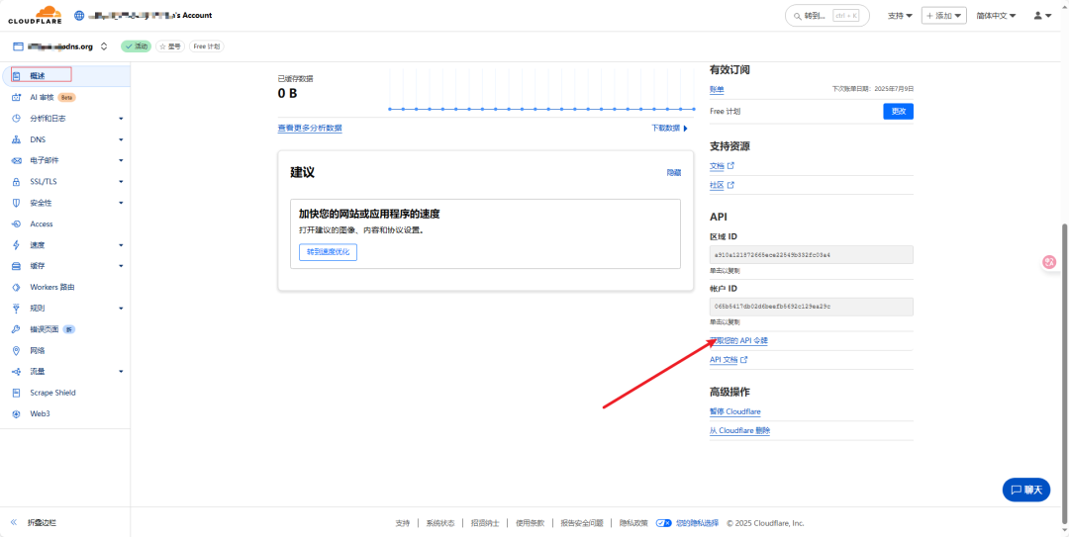
Task: Click the caching icon in sidebar
Action: [17, 266]
